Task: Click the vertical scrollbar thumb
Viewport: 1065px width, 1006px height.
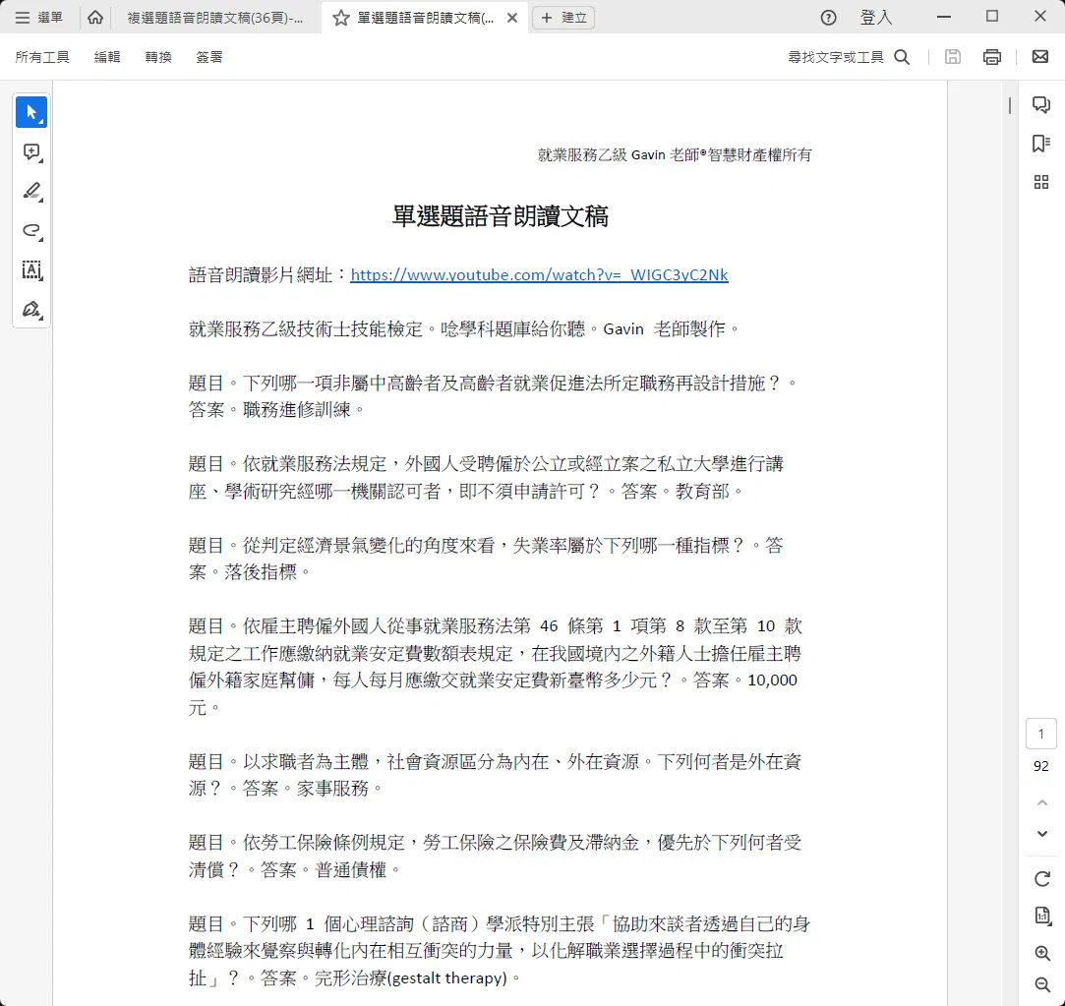Action: point(1010,105)
